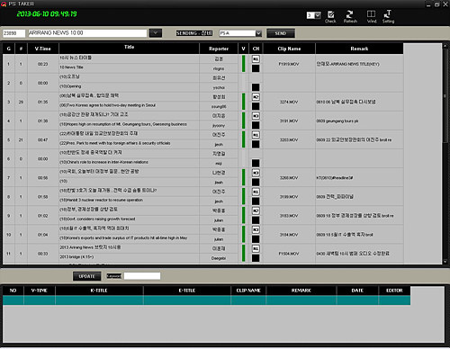This screenshot has width=450, height=349.
Task: Click black CH box in China's role row
Action: (256, 163)
